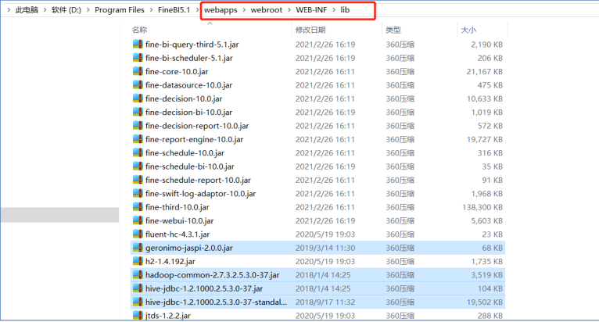Click the fine-schedule-bi-10.0.jar archive icon
The image size is (599, 322).
click(138, 166)
